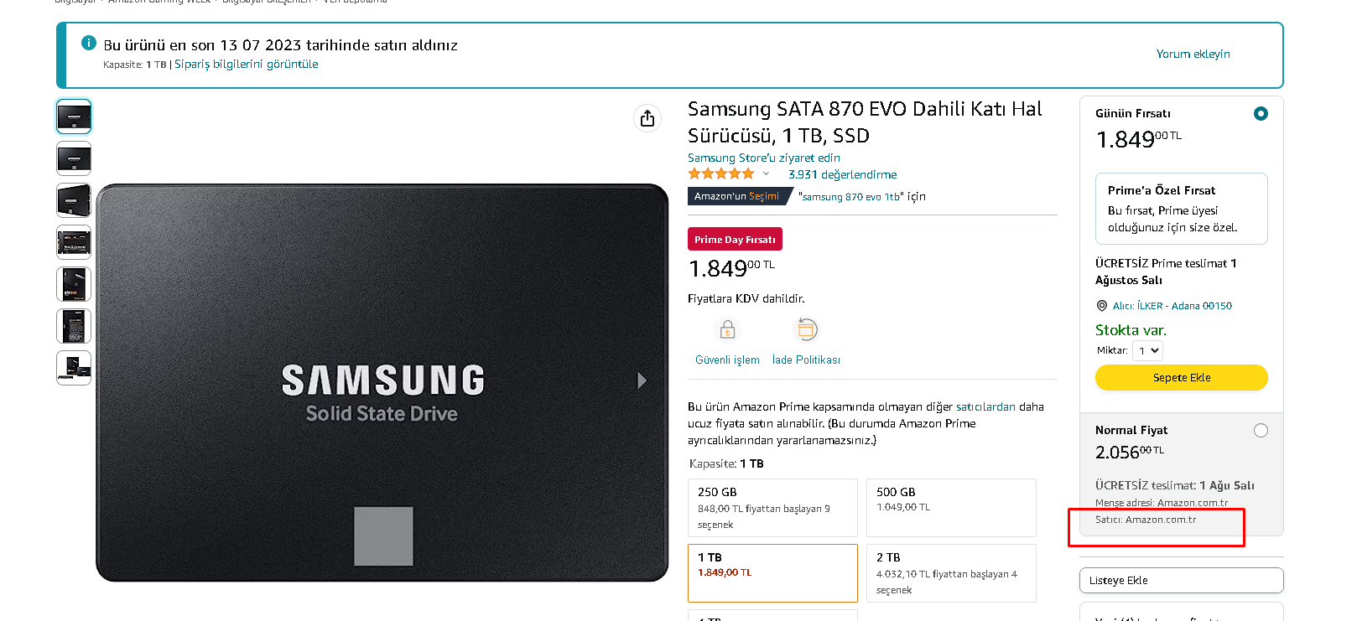Click the next-image arrow on the product photo

click(x=642, y=380)
